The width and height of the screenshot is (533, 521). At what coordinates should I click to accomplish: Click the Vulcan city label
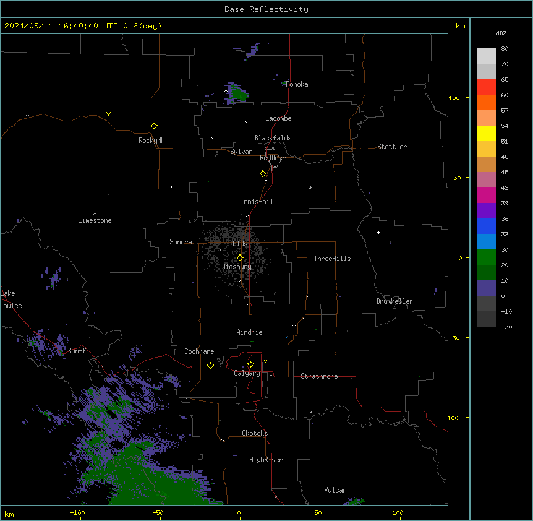[336, 490]
